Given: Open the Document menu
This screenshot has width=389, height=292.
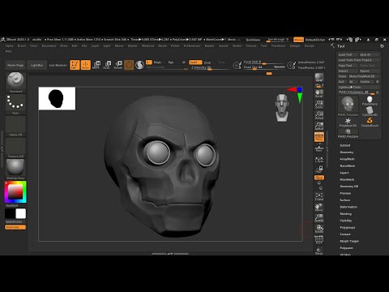Looking at the screenshot, I should point(49,46).
